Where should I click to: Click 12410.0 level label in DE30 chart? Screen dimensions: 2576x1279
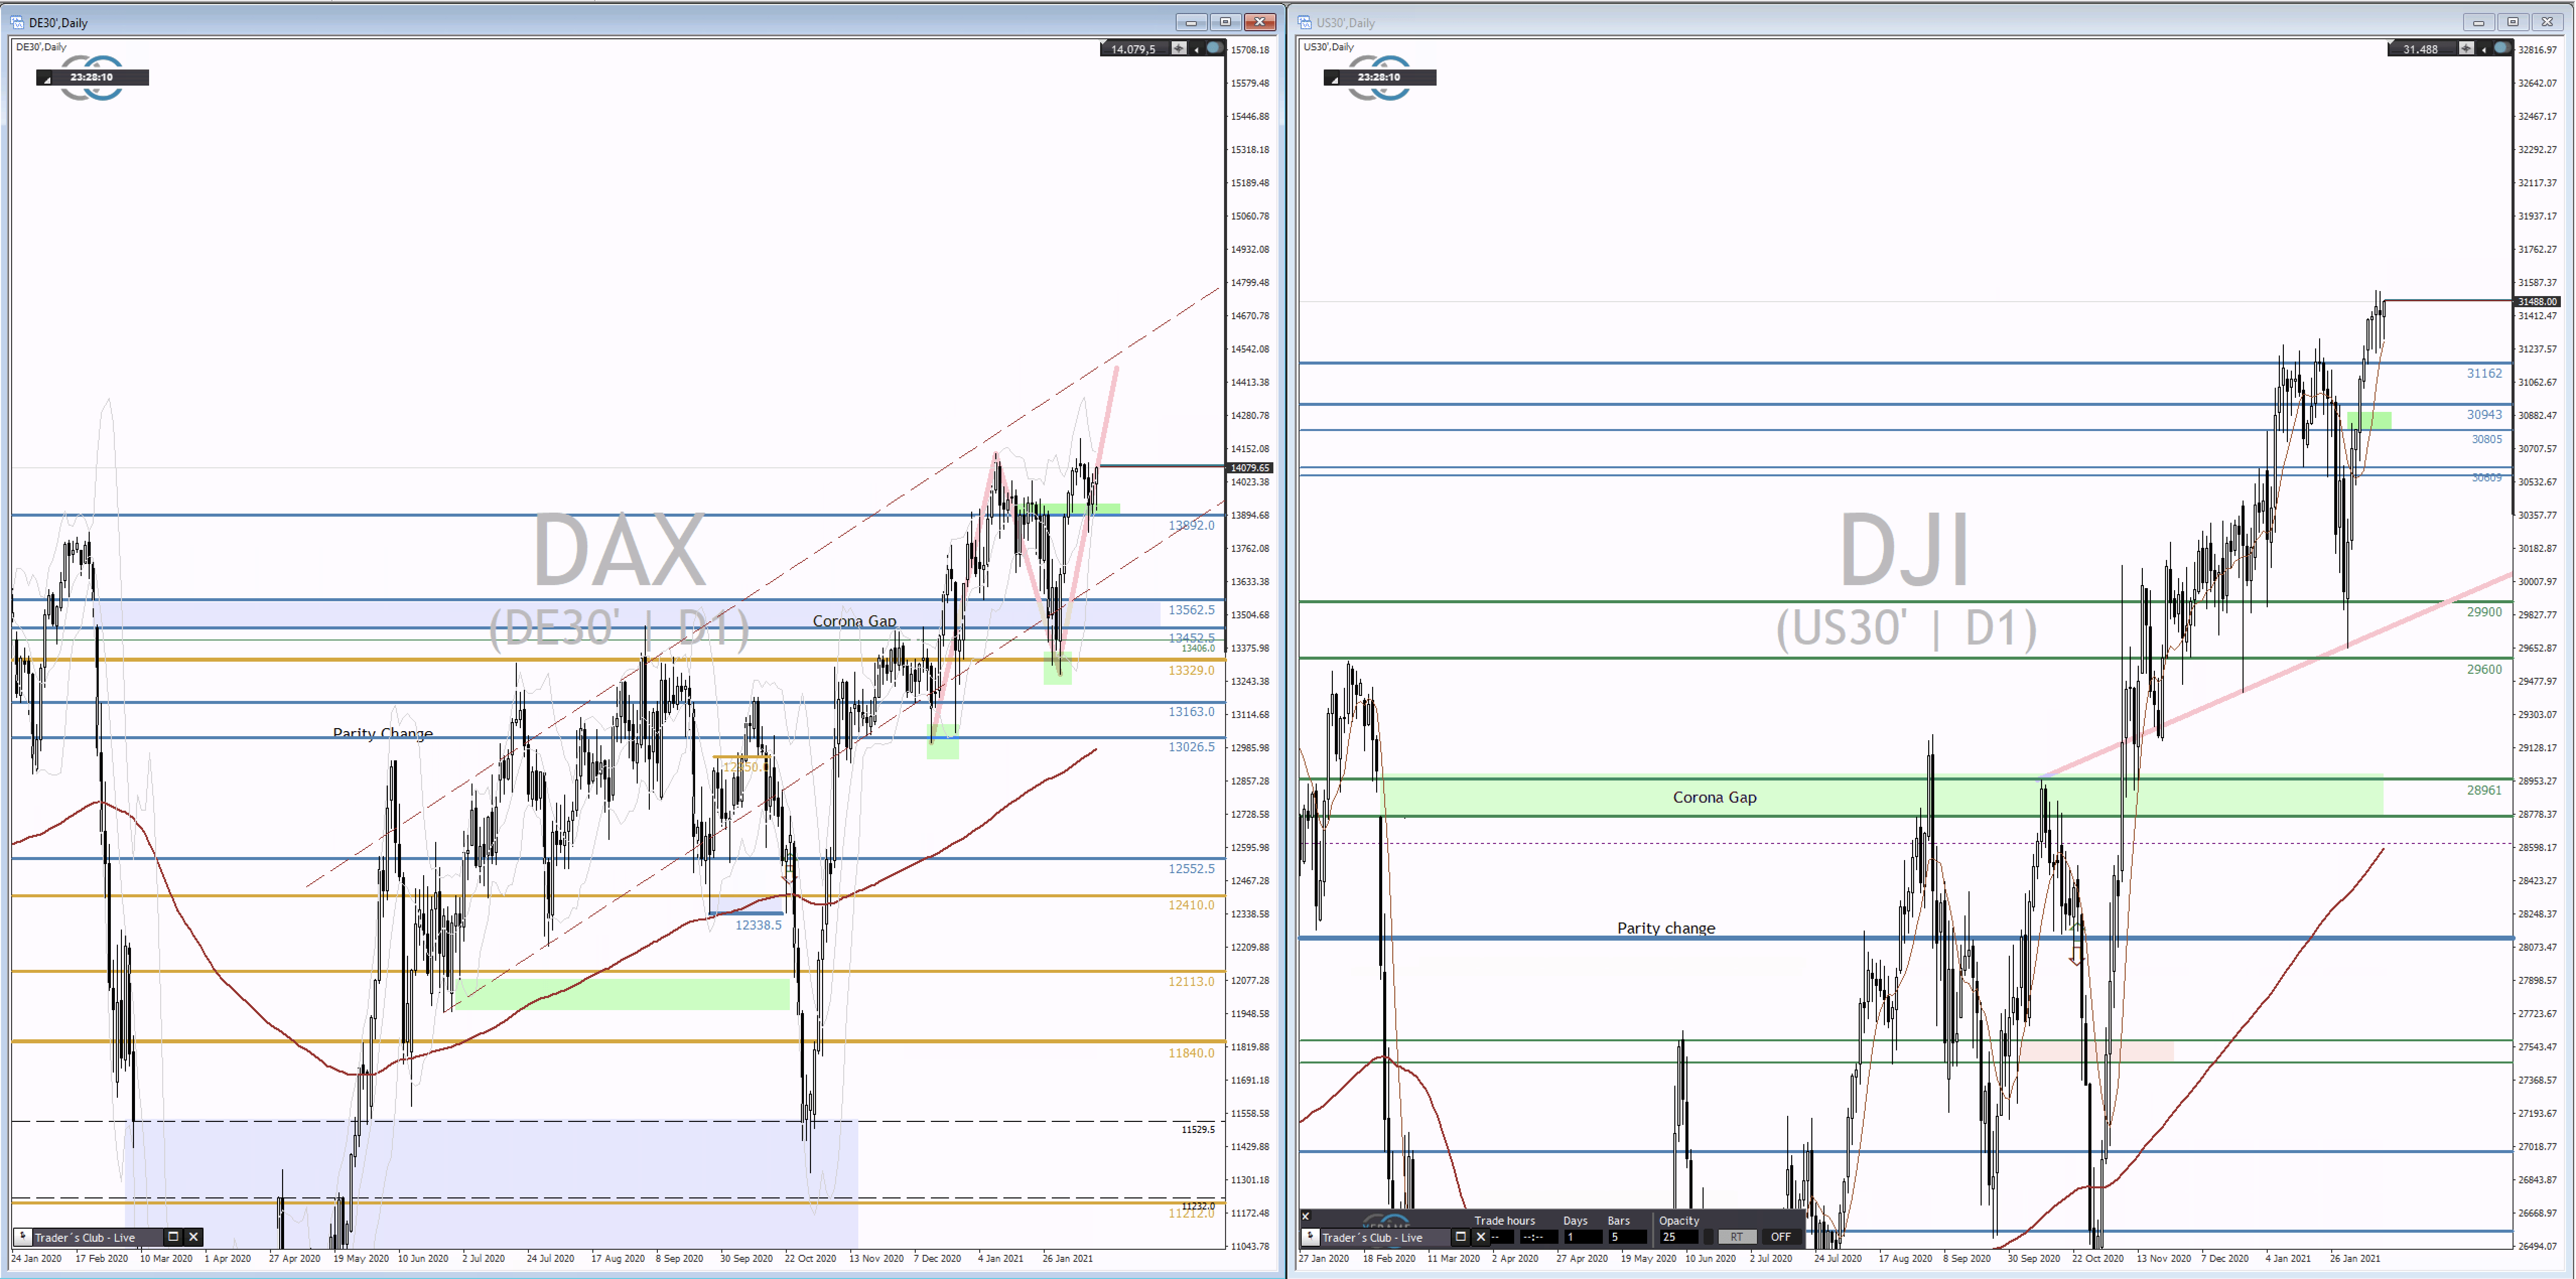point(1192,905)
